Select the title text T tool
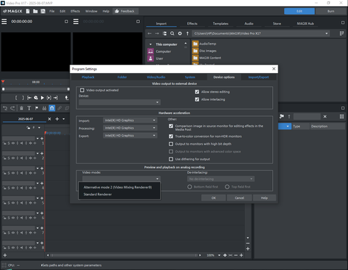 [x=29, y=108]
